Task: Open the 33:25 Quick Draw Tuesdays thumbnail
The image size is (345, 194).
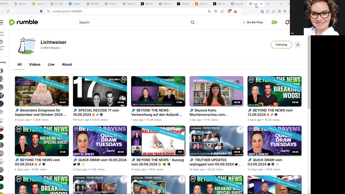Action: (x=275, y=141)
